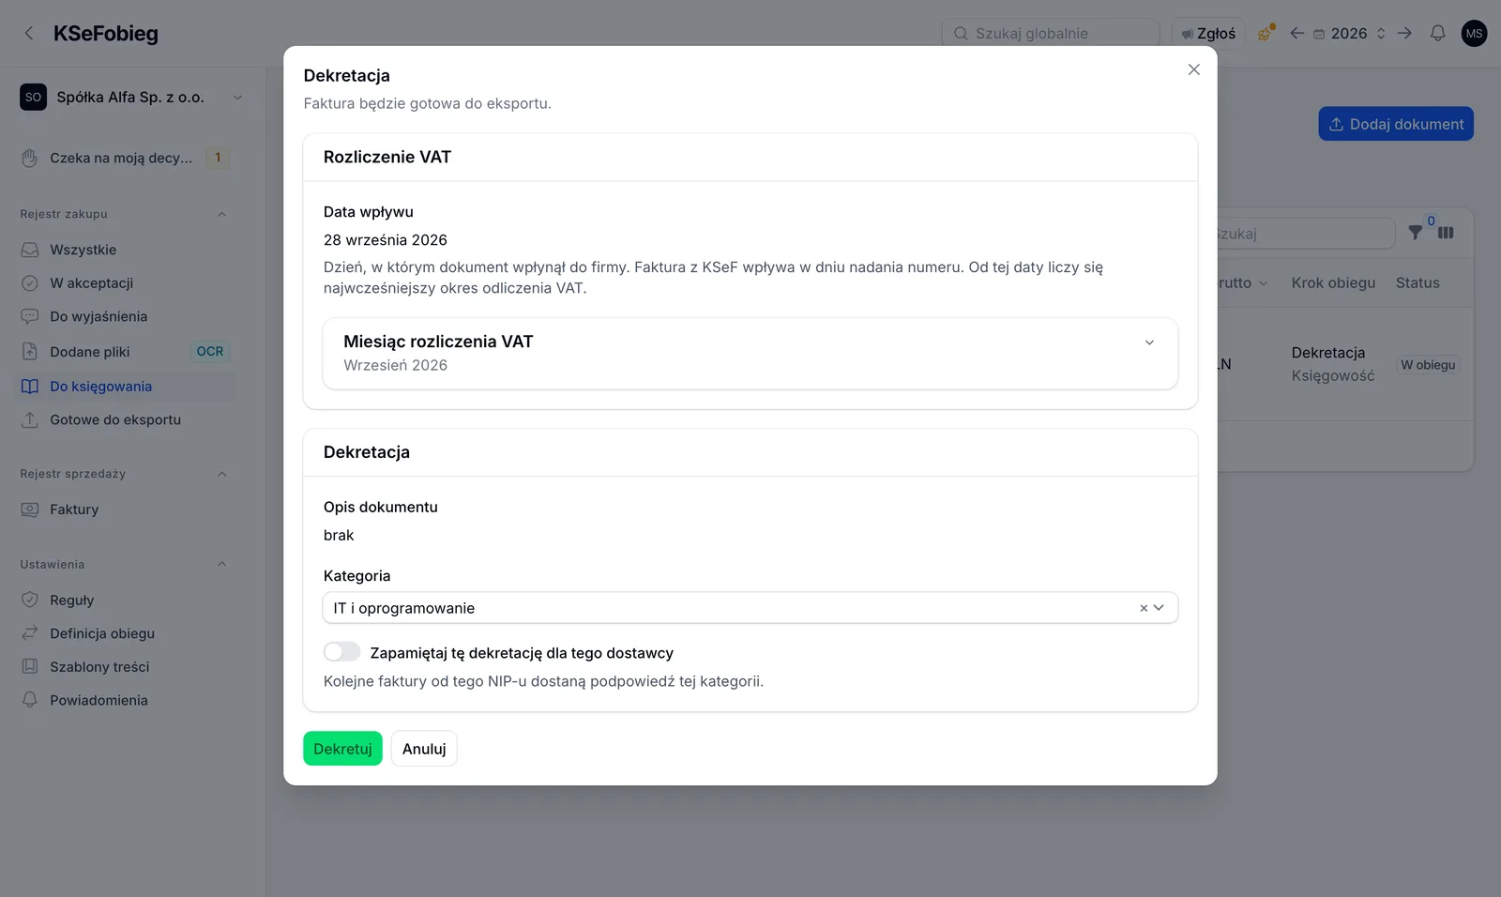The height and width of the screenshot is (897, 1501).
Task: Open the Spółka Alfa company switcher
Action: (x=131, y=97)
